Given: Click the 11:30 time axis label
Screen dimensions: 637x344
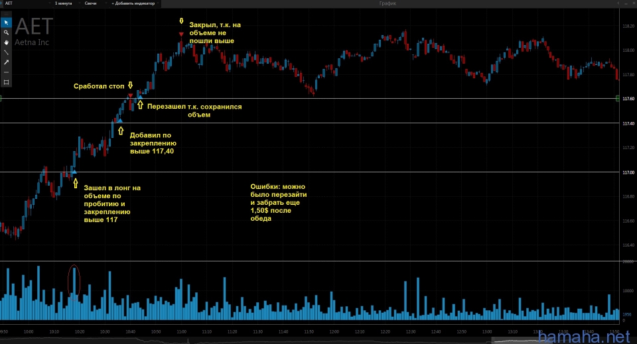Looking at the screenshot, I should [258, 332].
